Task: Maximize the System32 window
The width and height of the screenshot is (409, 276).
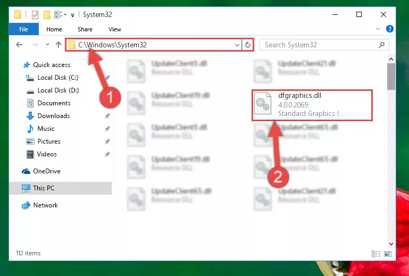Action: point(359,14)
